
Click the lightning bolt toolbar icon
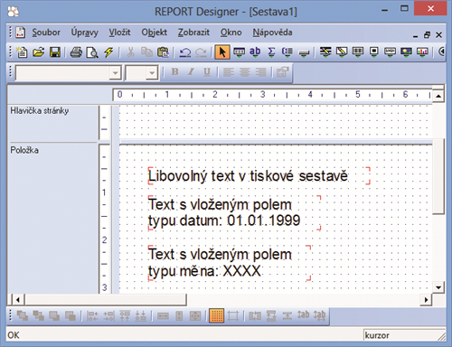[108, 52]
